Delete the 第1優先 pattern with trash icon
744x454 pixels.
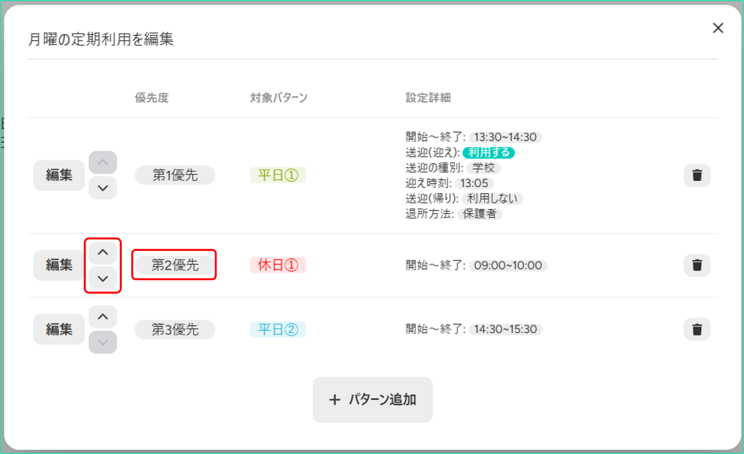coord(697,175)
